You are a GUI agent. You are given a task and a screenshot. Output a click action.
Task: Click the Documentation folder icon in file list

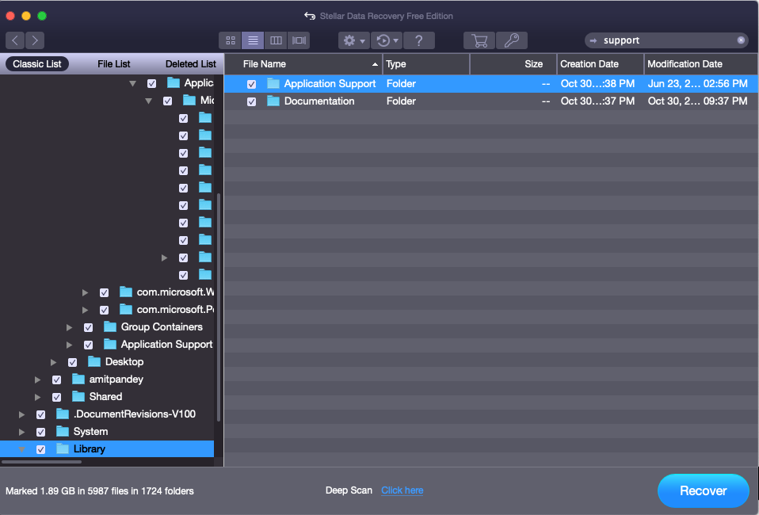pyautogui.click(x=273, y=101)
